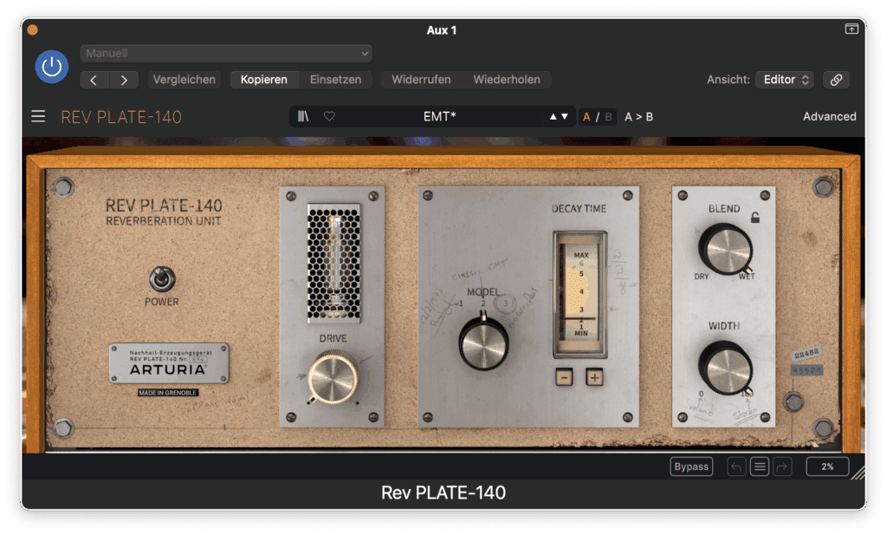Click the Vergleichen button
This screenshot has height=535, width=887.
[184, 80]
